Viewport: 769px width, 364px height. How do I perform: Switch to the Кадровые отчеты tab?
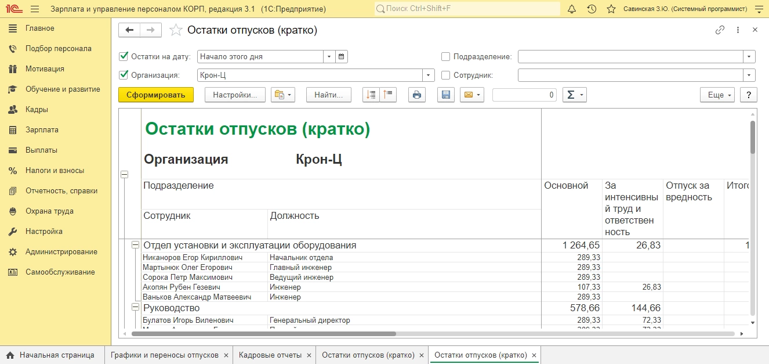click(270, 355)
